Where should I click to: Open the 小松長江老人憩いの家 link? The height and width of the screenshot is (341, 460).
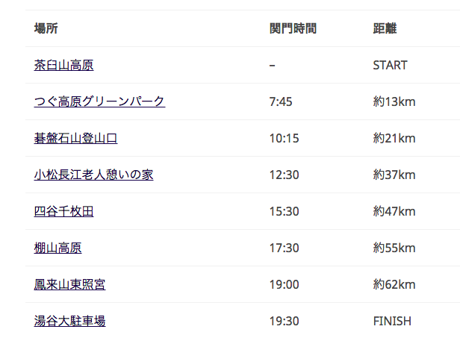tap(93, 175)
